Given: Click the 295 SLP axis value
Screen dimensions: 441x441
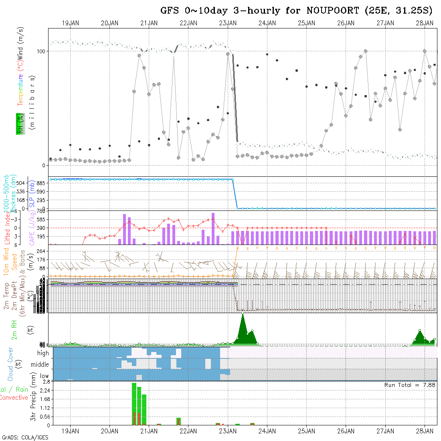Looking at the screenshot, I should click(x=41, y=200).
